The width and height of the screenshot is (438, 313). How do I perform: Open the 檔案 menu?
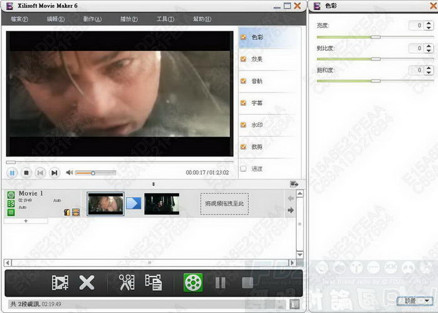click(x=19, y=19)
